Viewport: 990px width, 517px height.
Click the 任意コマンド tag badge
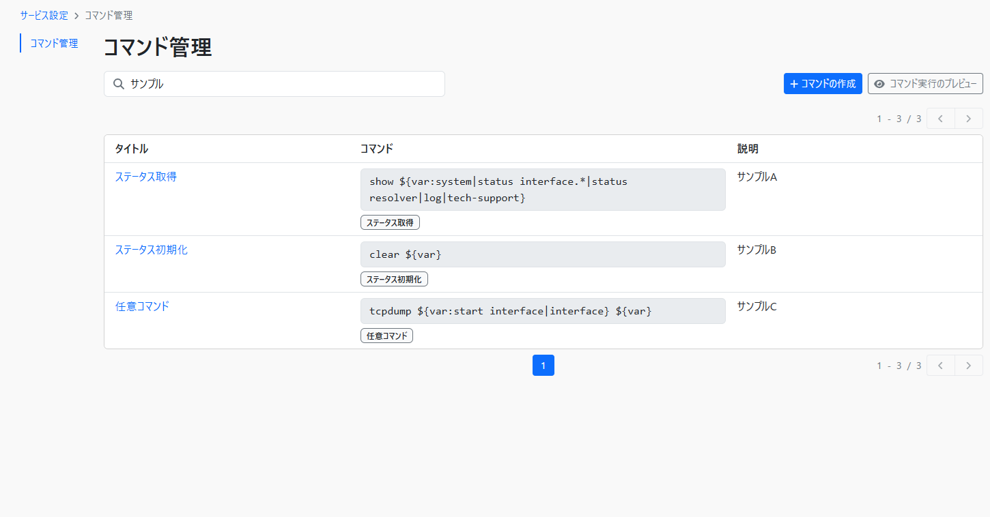(386, 336)
